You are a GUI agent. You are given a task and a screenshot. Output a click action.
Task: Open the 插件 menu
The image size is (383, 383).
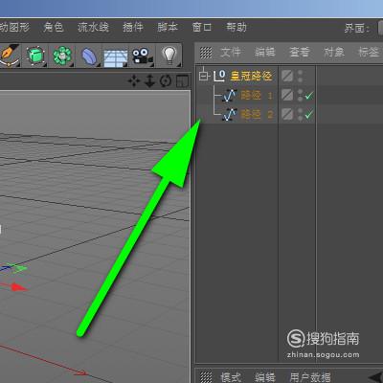pyautogui.click(x=133, y=28)
